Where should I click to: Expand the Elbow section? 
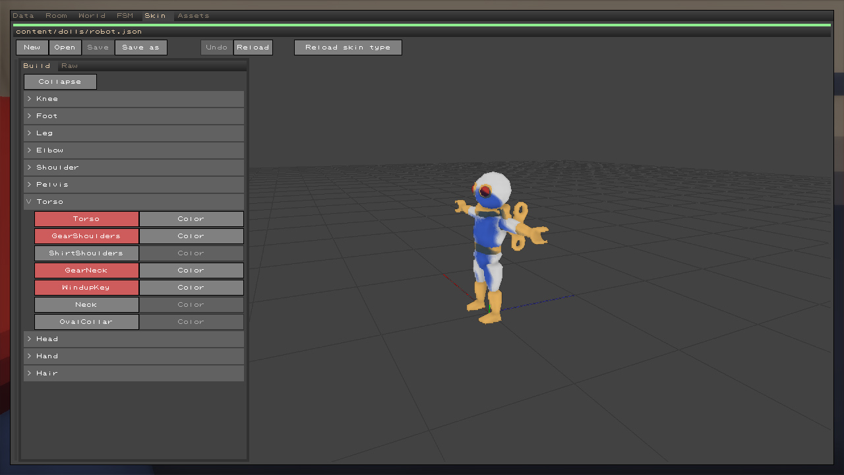point(134,150)
